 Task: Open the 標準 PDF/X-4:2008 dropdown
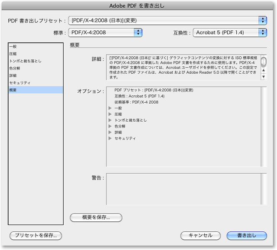pyautogui.click(x=107, y=32)
